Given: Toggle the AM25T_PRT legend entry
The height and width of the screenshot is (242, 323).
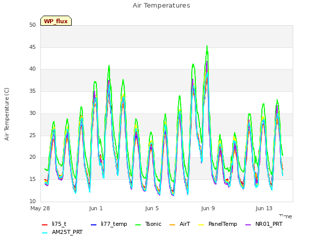Looking at the screenshot, I should 62,232.
